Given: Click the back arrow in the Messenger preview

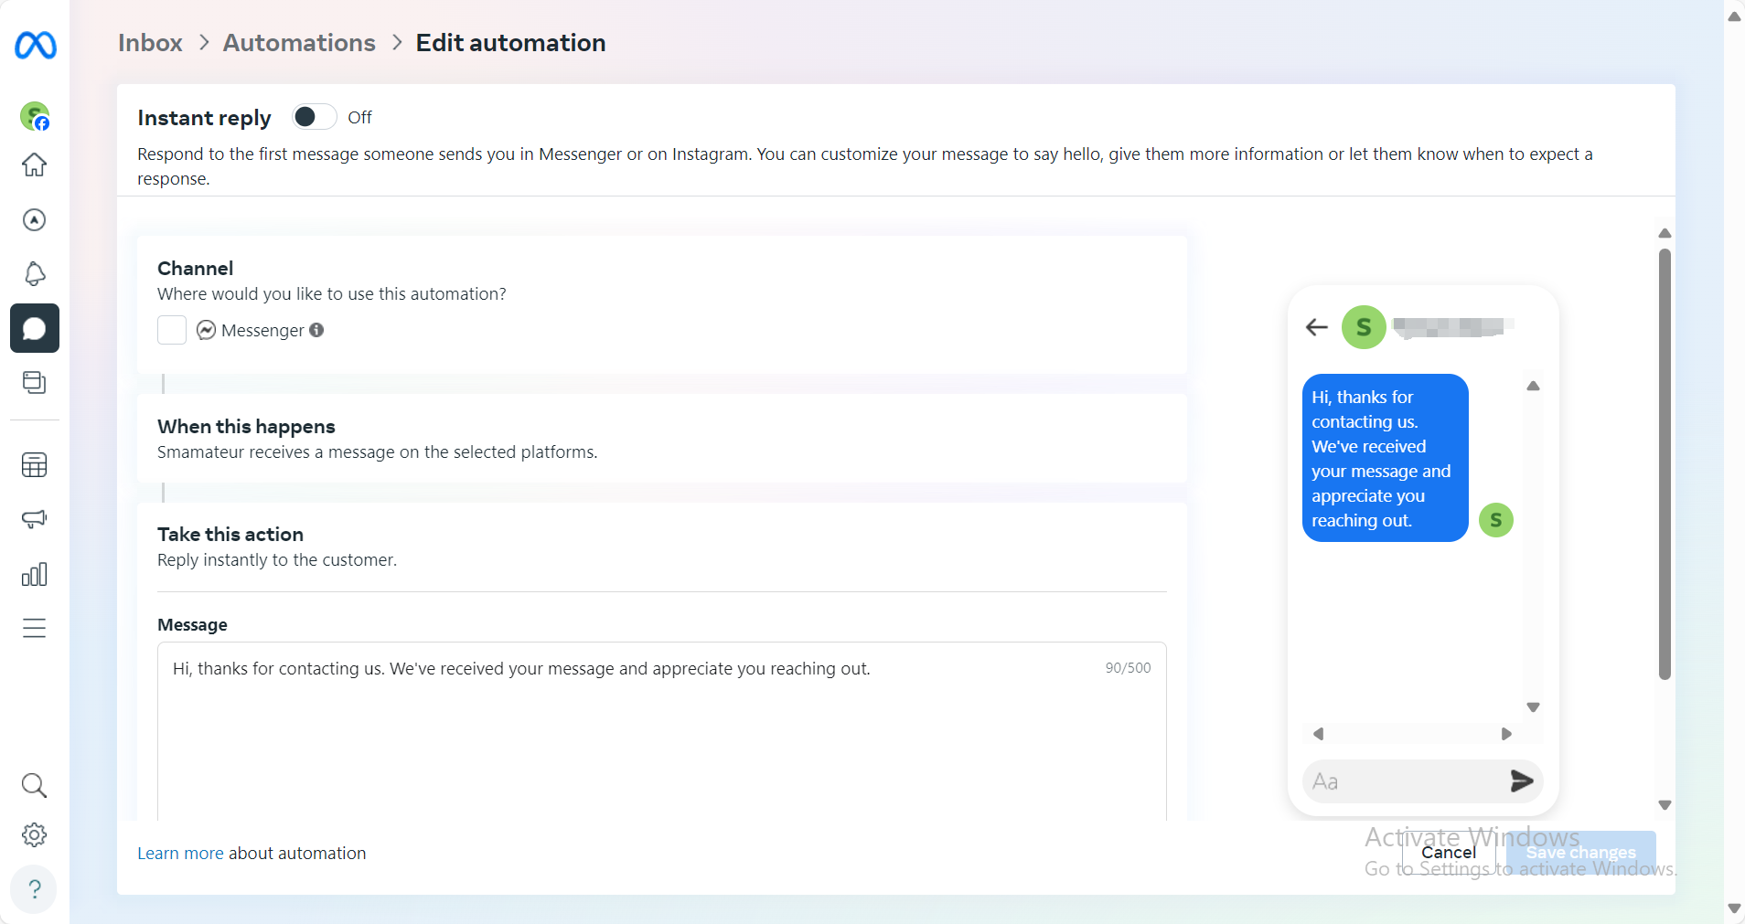Looking at the screenshot, I should (1316, 327).
